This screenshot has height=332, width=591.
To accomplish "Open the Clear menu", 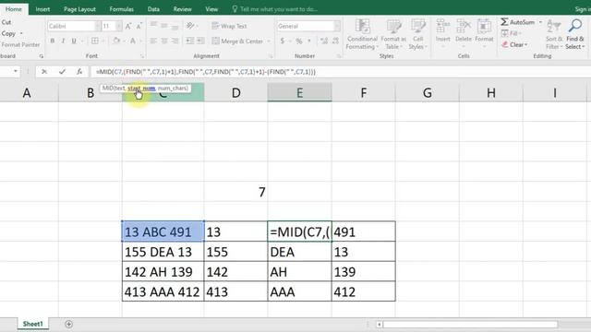I will click(x=514, y=45).
